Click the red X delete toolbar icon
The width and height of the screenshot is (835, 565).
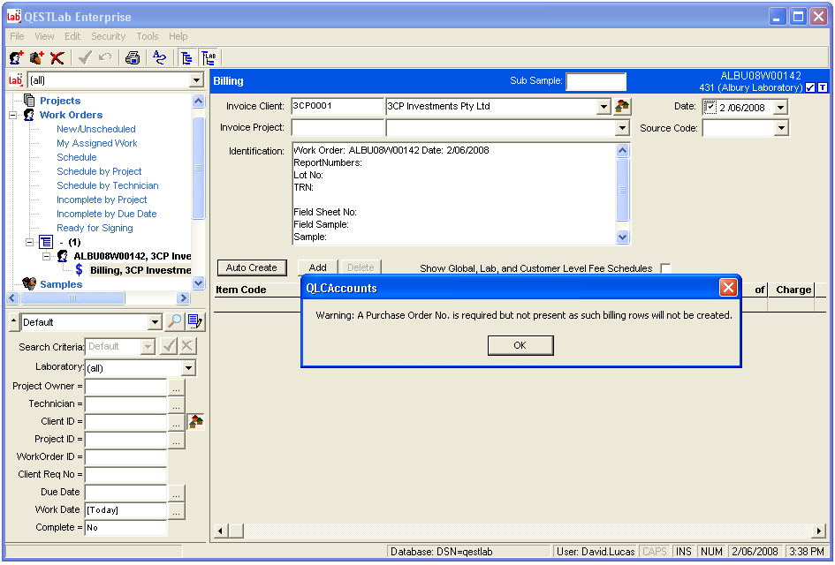(57, 58)
